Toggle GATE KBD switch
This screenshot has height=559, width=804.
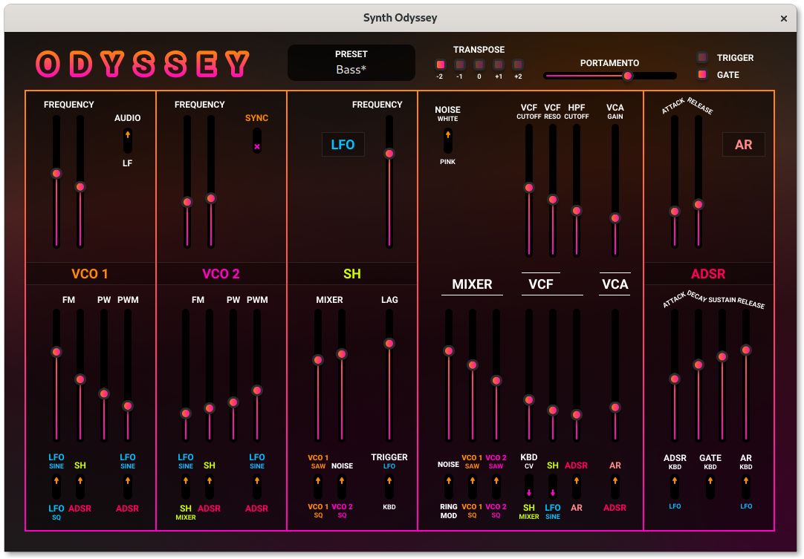point(710,487)
